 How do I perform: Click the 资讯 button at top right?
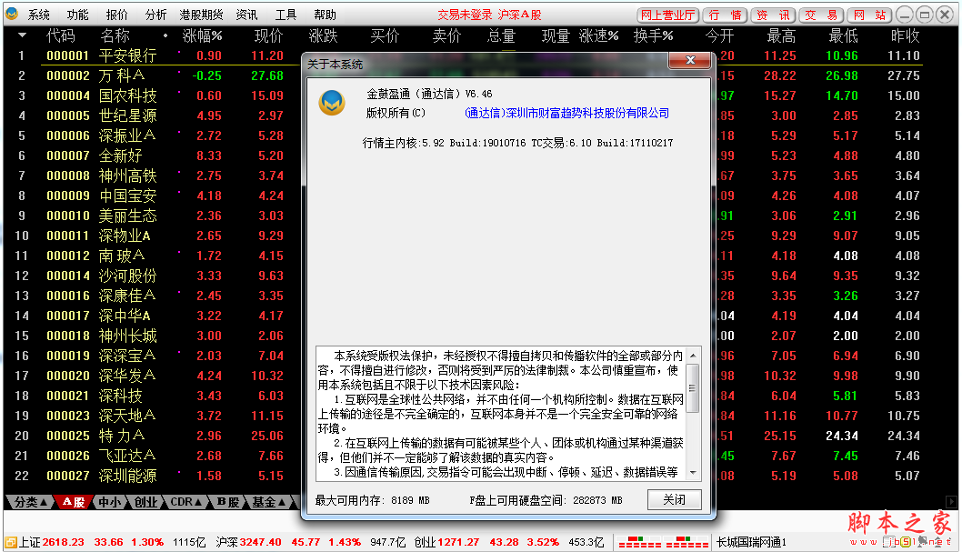click(773, 15)
